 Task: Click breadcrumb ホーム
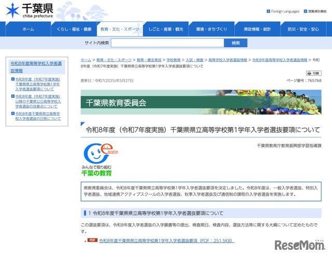[86, 60]
